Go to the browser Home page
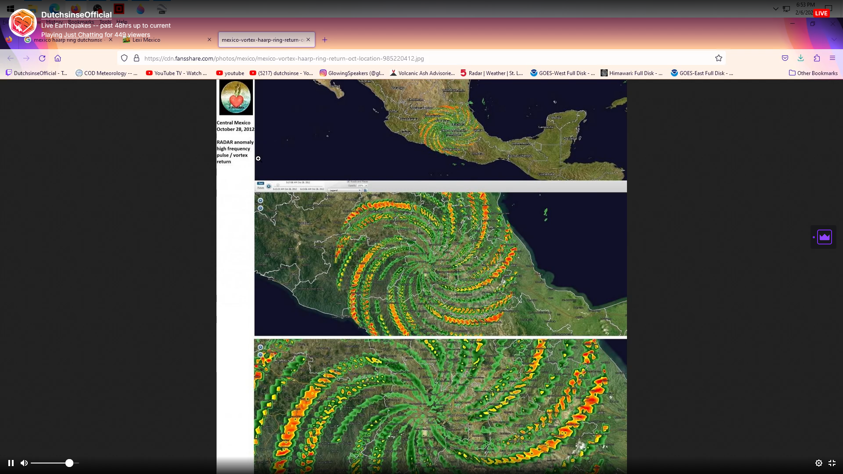 pos(58,58)
